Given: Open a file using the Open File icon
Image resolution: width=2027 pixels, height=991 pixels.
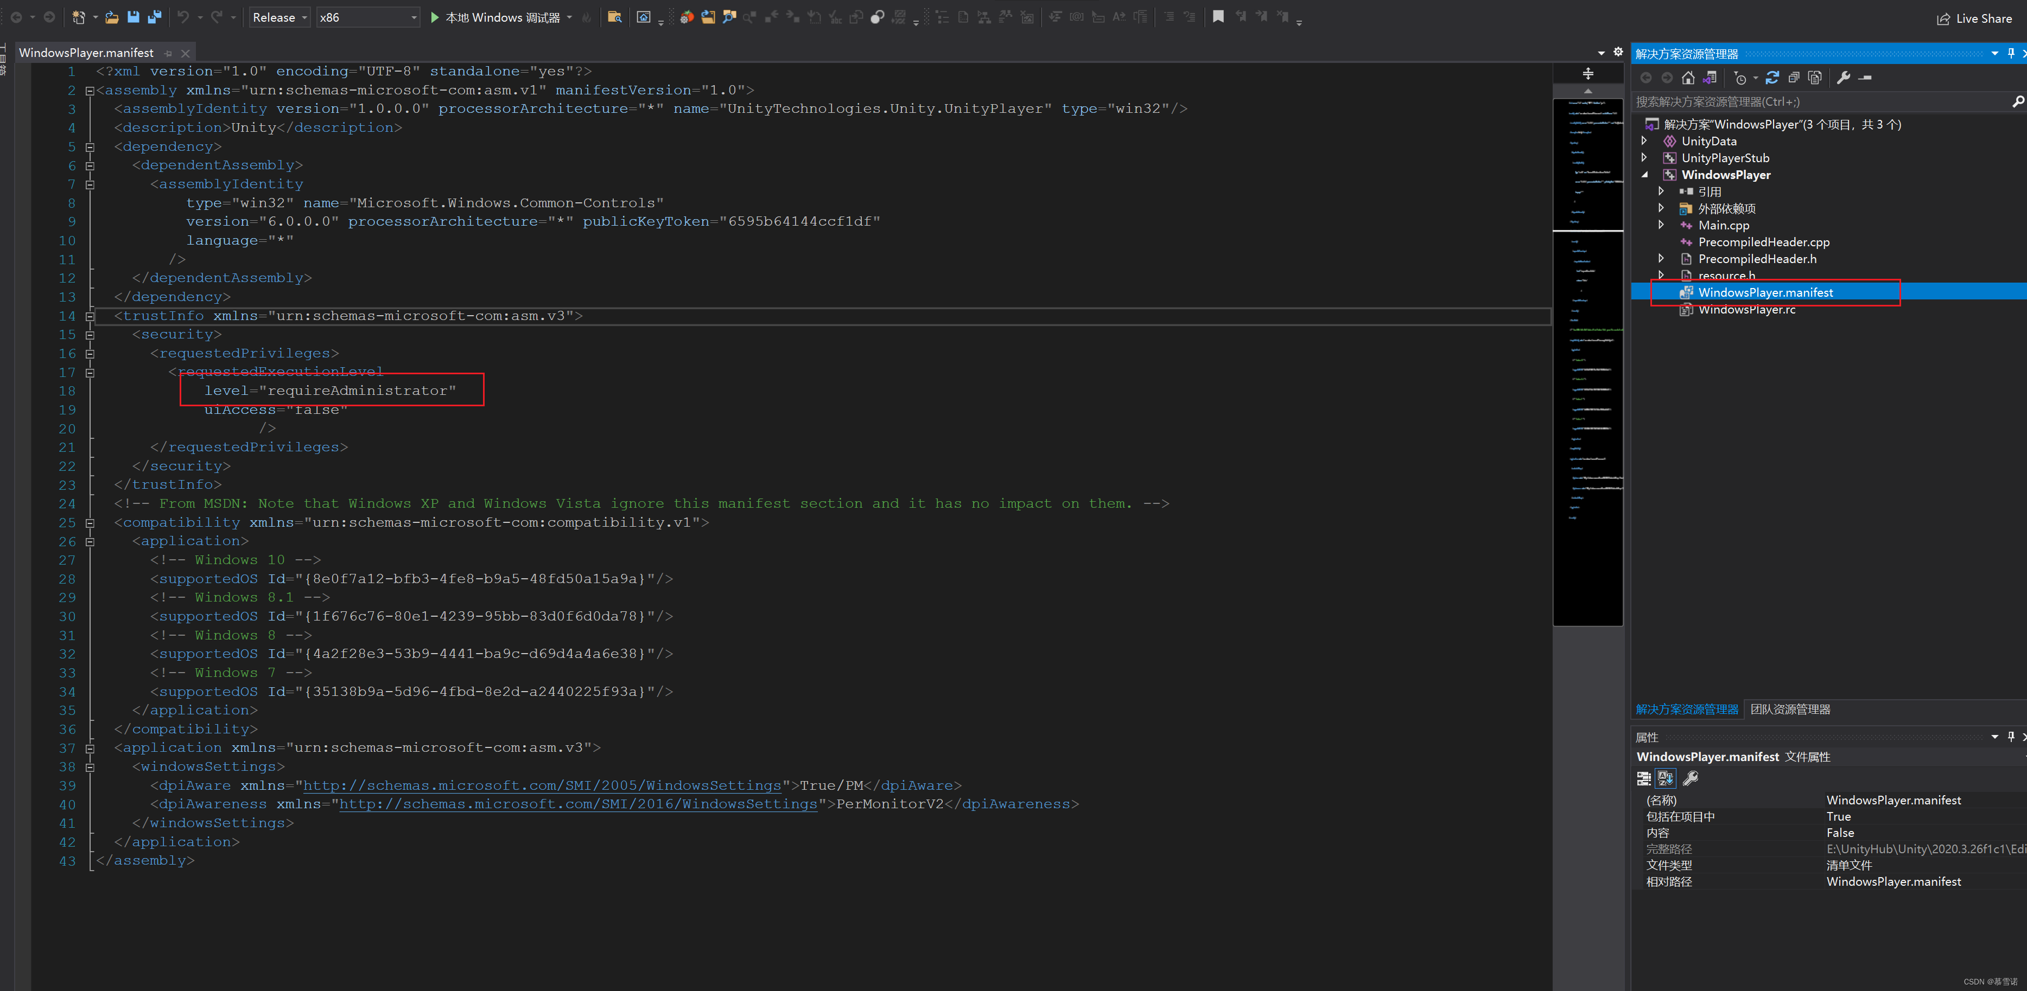Looking at the screenshot, I should click(x=111, y=16).
